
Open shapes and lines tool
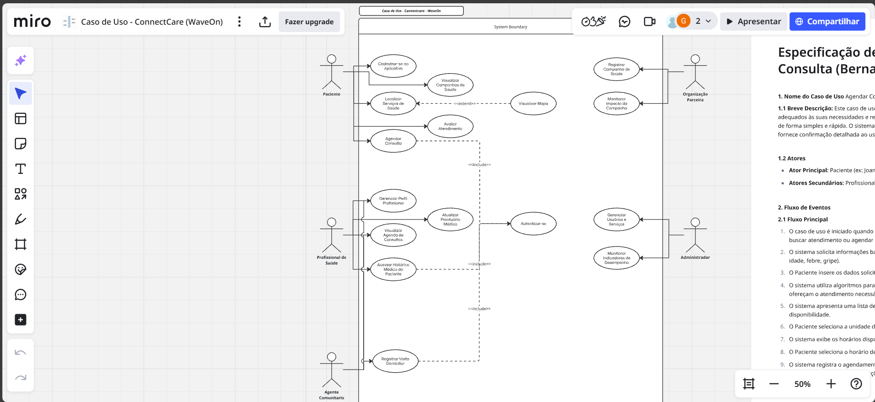coord(21,194)
